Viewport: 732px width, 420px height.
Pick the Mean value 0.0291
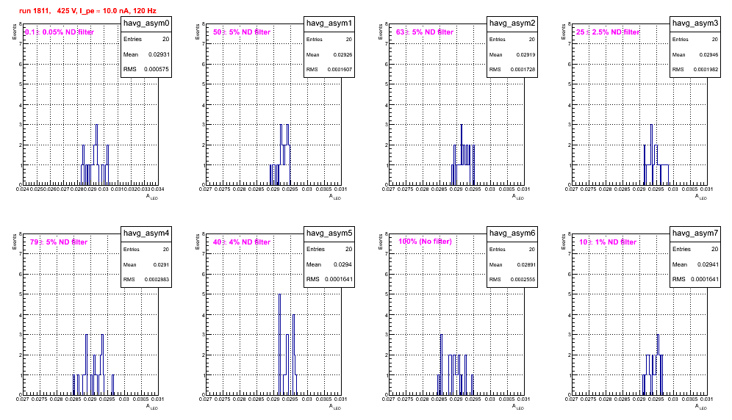point(161,265)
